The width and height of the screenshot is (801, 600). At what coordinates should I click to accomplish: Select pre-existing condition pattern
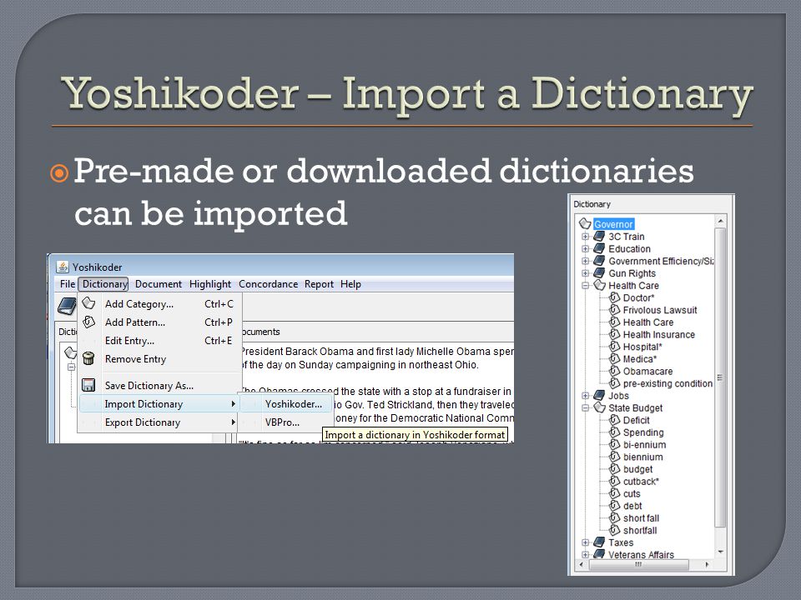pos(667,383)
